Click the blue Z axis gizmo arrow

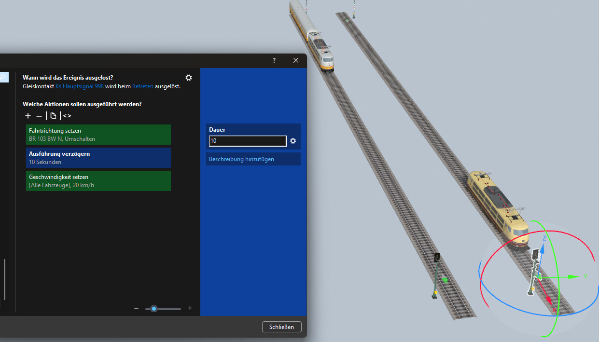coord(543,248)
